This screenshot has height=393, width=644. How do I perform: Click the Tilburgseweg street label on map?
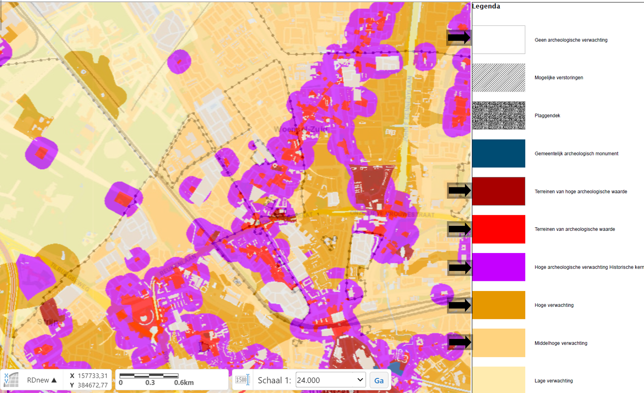click(70, 277)
